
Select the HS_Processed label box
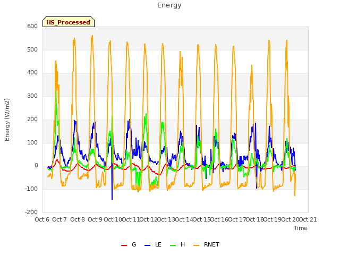click(x=69, y=22)
